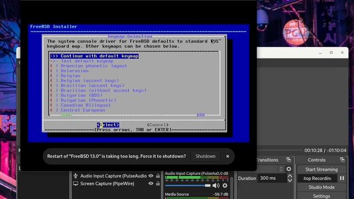Pick Canadian Bilingual keymap option
354x199 pixels.
click(x=80, y=105)
